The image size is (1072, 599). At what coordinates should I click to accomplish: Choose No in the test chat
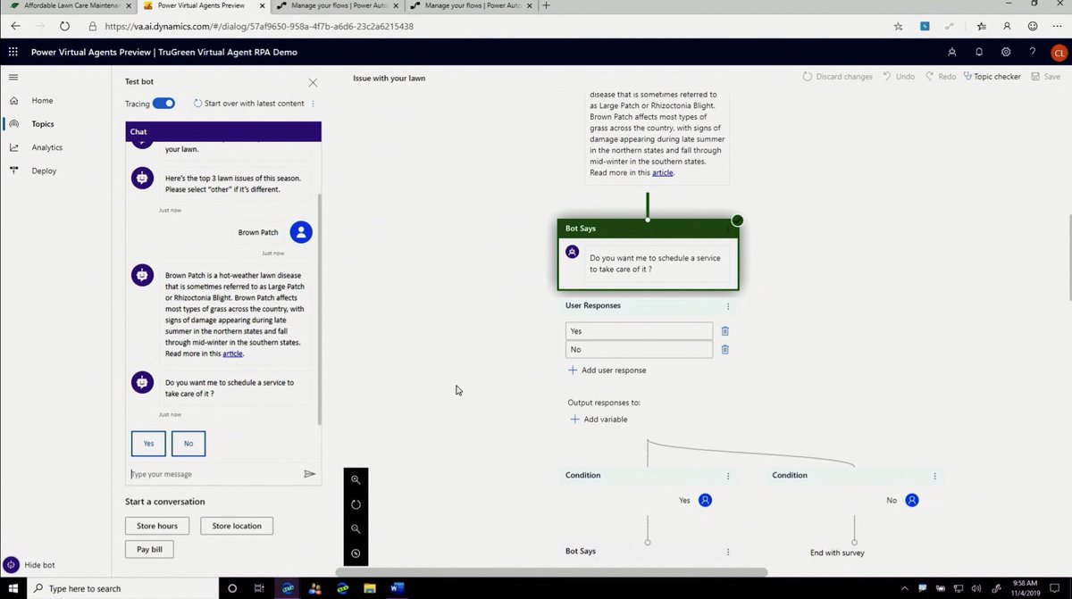pyautogui.click(x=188, y=444)
